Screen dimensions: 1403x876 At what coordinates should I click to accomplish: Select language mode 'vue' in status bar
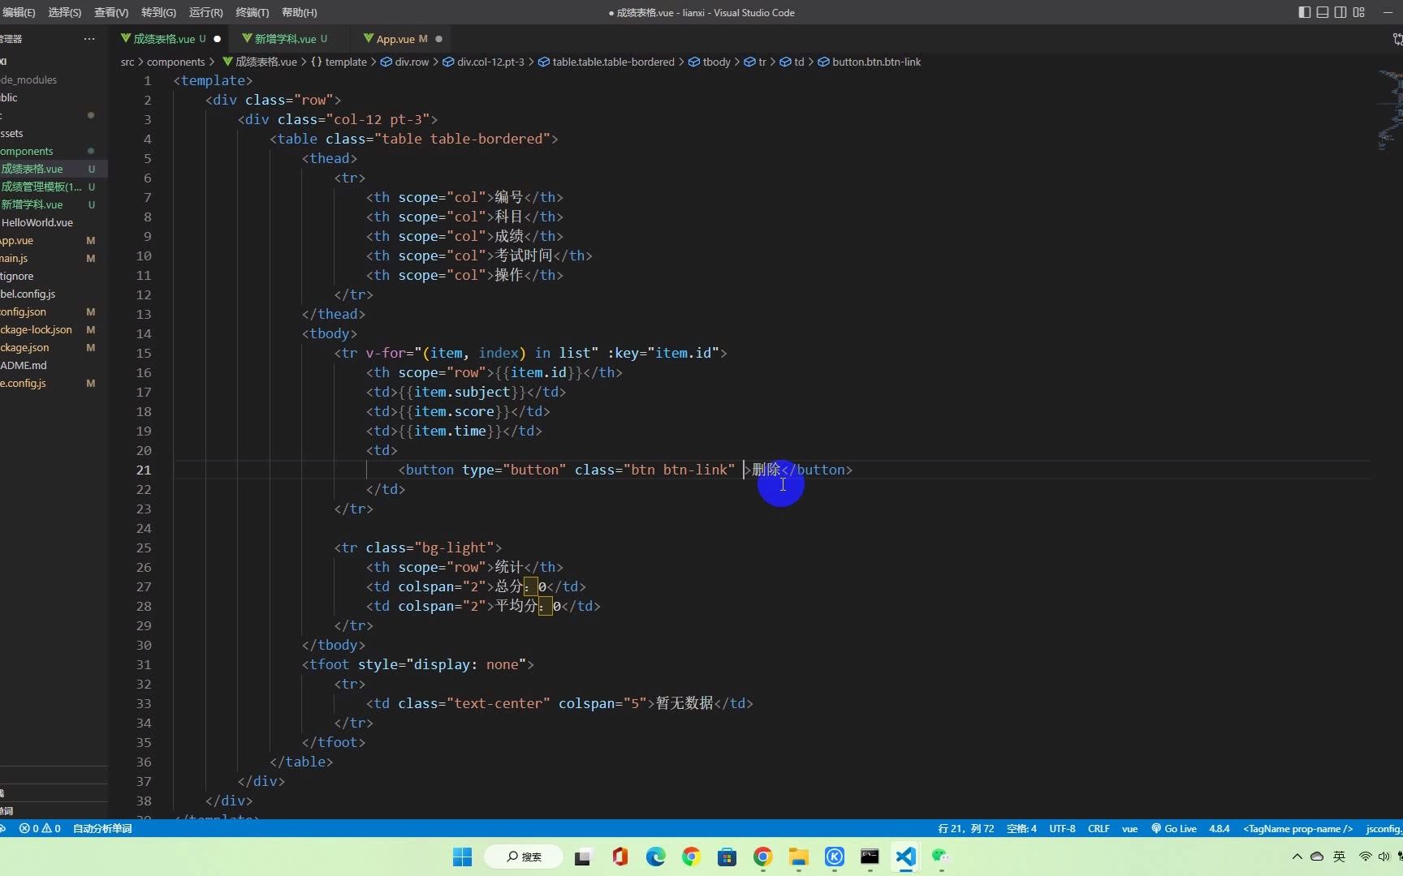pyautogui.click(x=1129, y=828)
